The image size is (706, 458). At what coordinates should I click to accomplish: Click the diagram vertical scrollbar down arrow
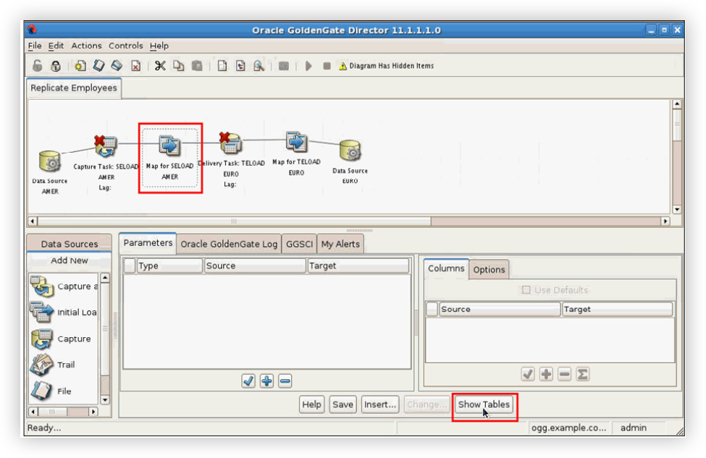point(677,210)
